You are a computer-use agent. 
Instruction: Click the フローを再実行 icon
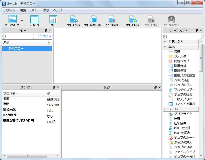point(171,21)
